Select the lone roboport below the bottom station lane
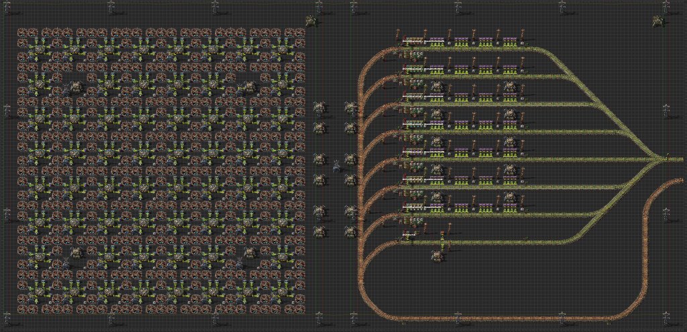Image resolution: width=687 pixels, height=332 pixels. coord(437,256)
